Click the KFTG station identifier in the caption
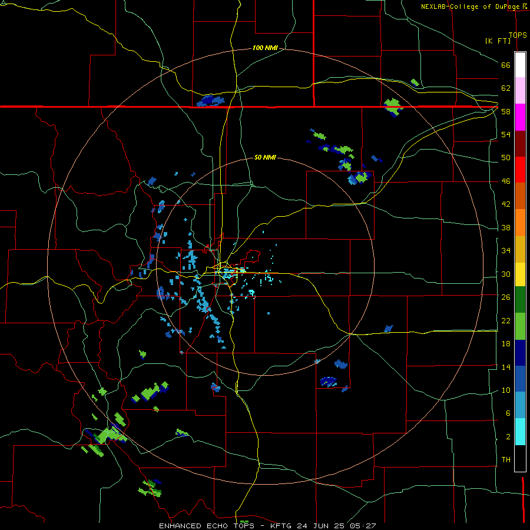 (281, 526)
